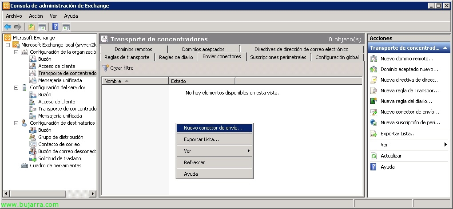Select Buzón under Configuración de destinatarios
The height and width of the screenshot is (209, 453).
45,130
